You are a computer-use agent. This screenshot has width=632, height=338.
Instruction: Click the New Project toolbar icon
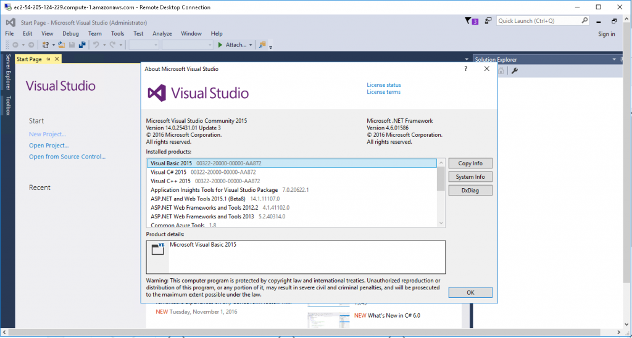(46, 45)
